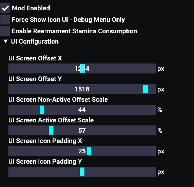Click the Non-Active Offset Scale slider handle
The width and height of the screenshot is (194, 187).
[x=42, y=110]
